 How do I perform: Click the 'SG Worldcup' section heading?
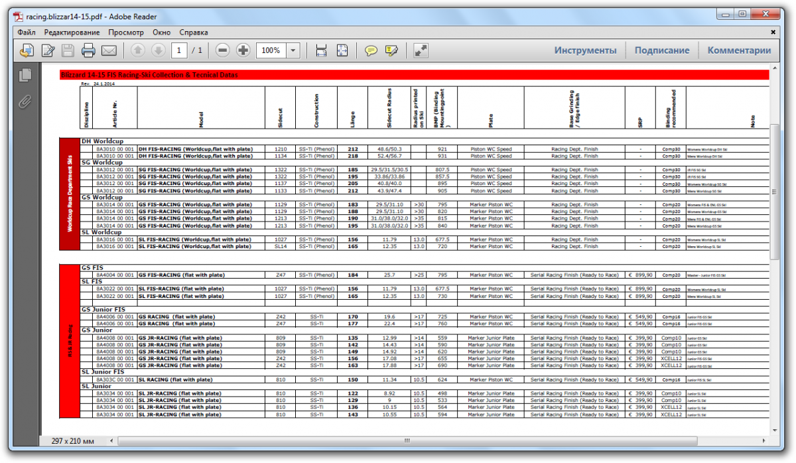point(102,163)
